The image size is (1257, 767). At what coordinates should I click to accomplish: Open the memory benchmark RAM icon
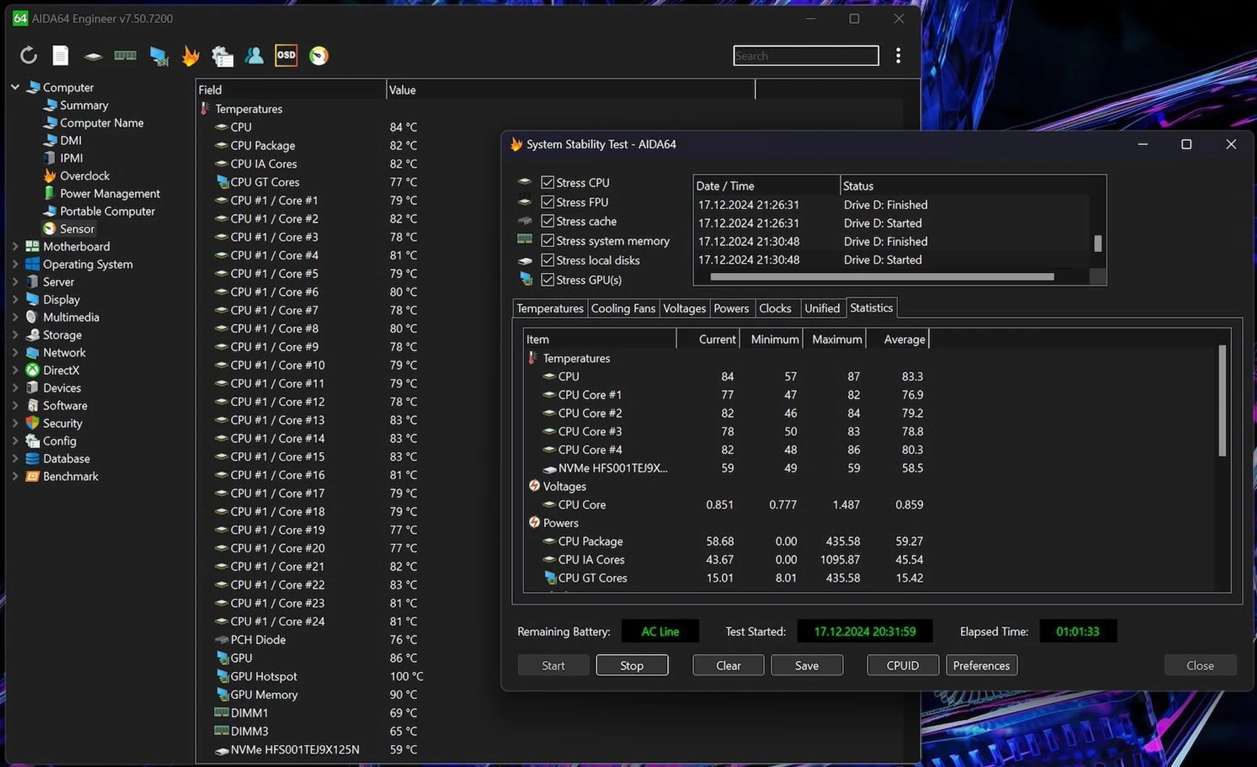pyautogui.click(x=125, y=56)
